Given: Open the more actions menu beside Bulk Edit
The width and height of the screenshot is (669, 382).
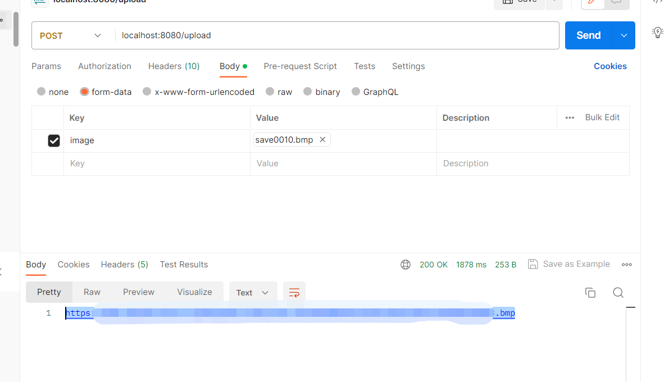Looking at the screenshot, I should [570, 117].
